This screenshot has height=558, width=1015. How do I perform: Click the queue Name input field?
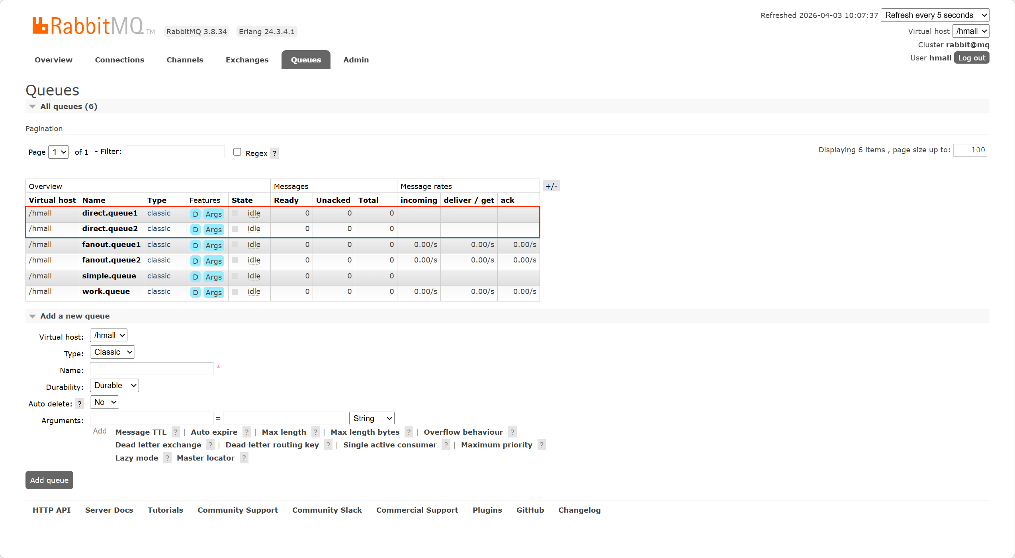click(x=151, y=369)
